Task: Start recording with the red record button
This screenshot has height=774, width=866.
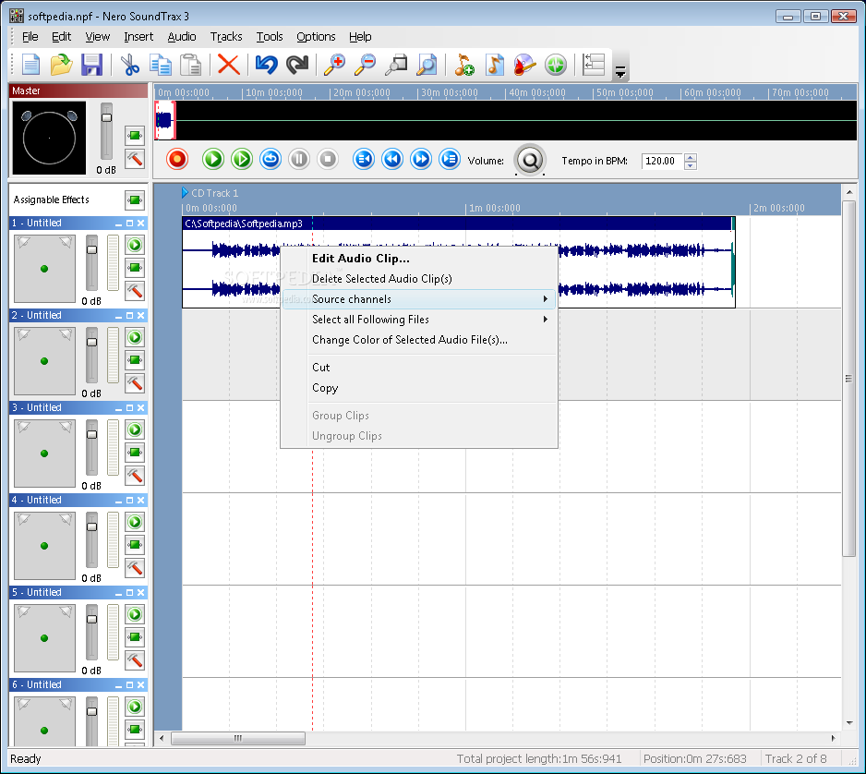Action: pos(177,159)
